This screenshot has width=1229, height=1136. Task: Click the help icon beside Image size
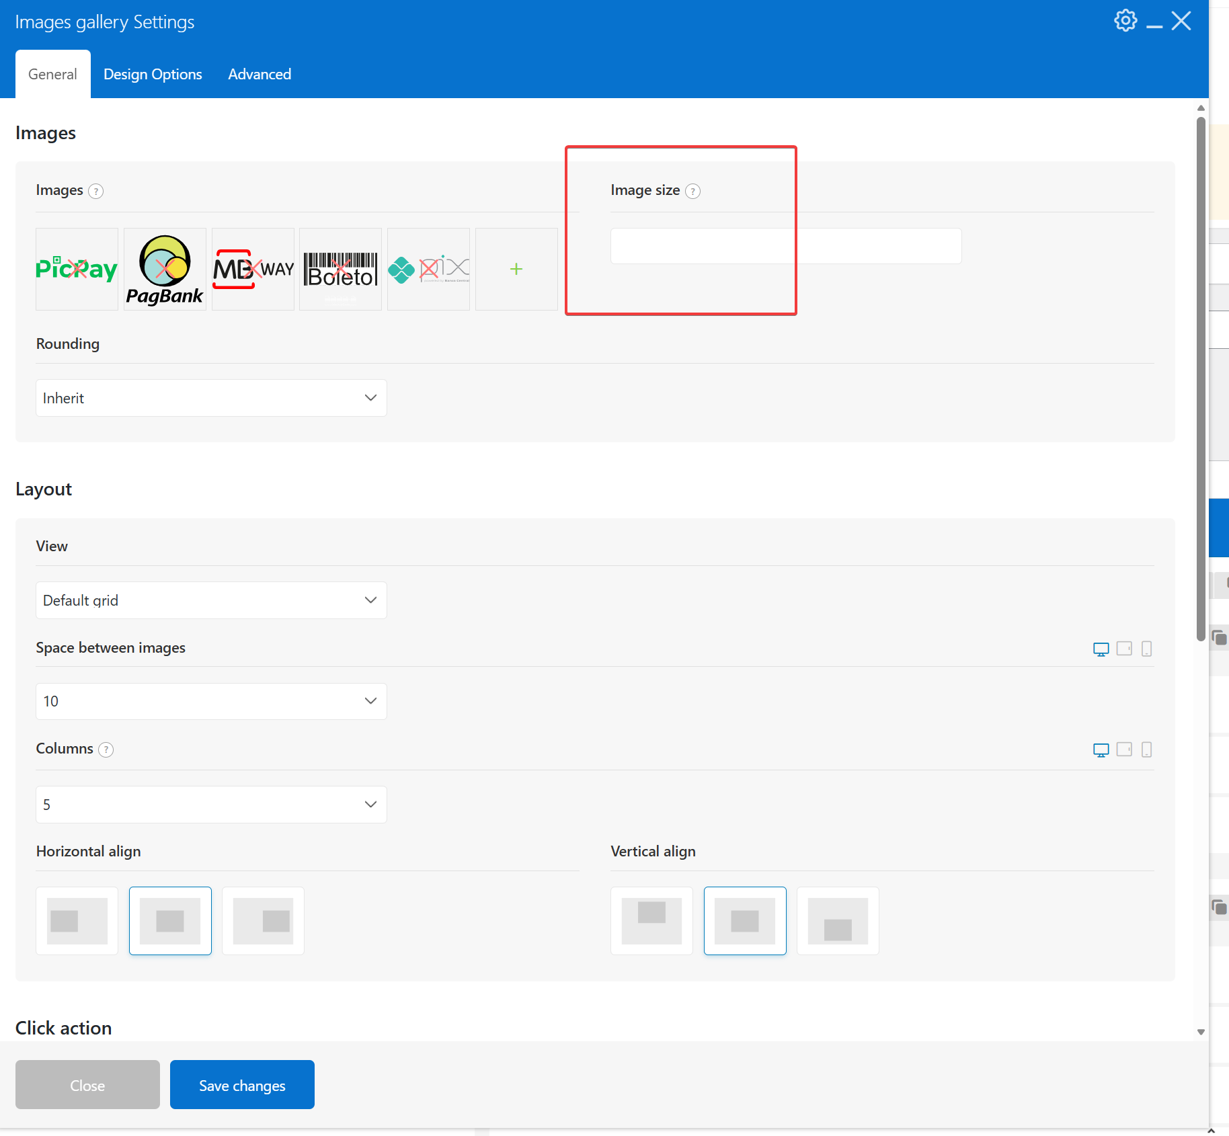(x=693, y=192)
